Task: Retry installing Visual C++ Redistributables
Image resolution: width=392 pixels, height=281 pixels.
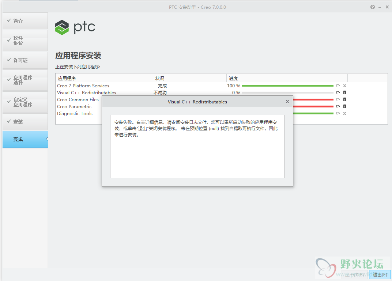Action: [x=338, y=92]
